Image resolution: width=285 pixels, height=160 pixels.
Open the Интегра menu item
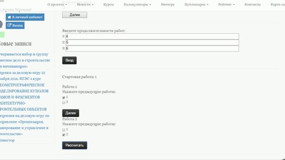point(167,4)
